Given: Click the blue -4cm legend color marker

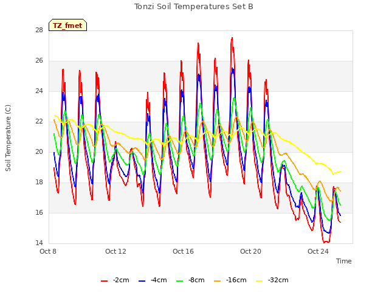Looking at the screenshot, I should [142, 281].
